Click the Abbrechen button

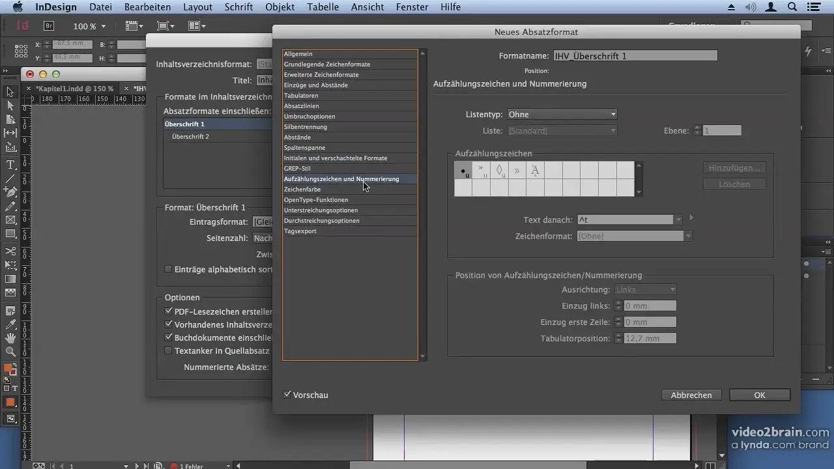(x=691, y=395)
